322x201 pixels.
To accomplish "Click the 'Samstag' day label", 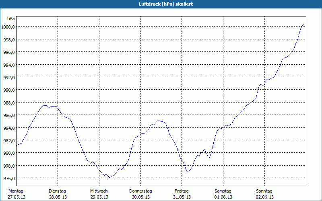I will click(223, 191).
